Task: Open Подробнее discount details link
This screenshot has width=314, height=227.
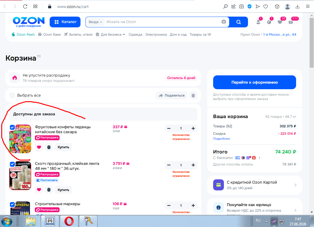Action: (x=221, y=138)
